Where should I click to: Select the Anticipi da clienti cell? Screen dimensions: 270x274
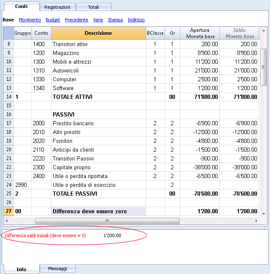click(98, 150)
